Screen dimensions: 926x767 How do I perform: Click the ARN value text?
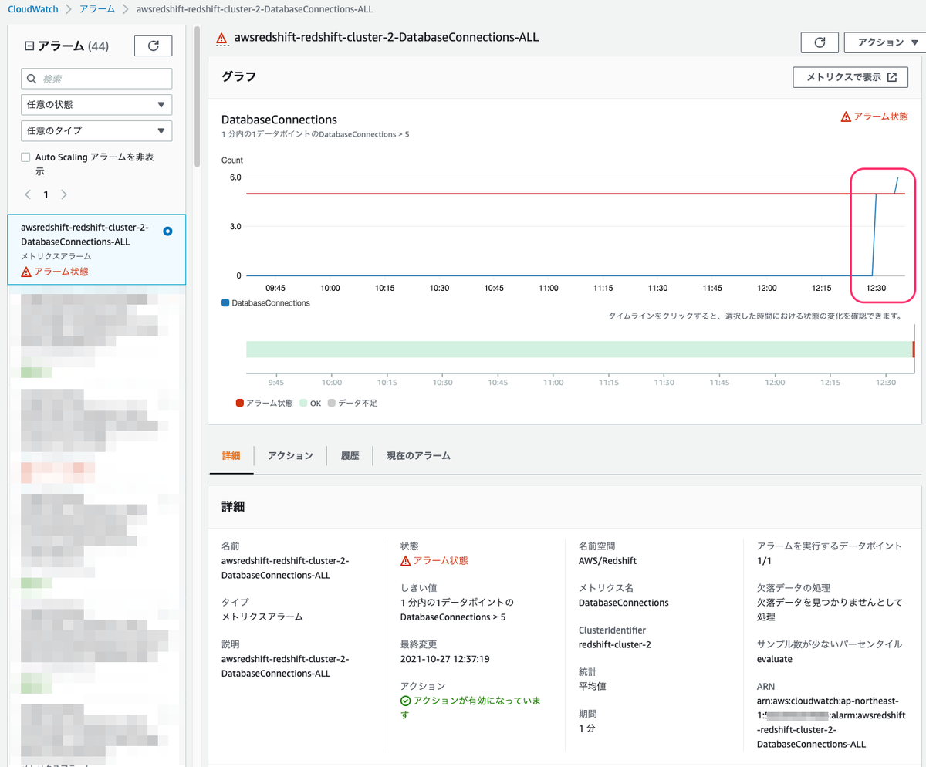830,722
